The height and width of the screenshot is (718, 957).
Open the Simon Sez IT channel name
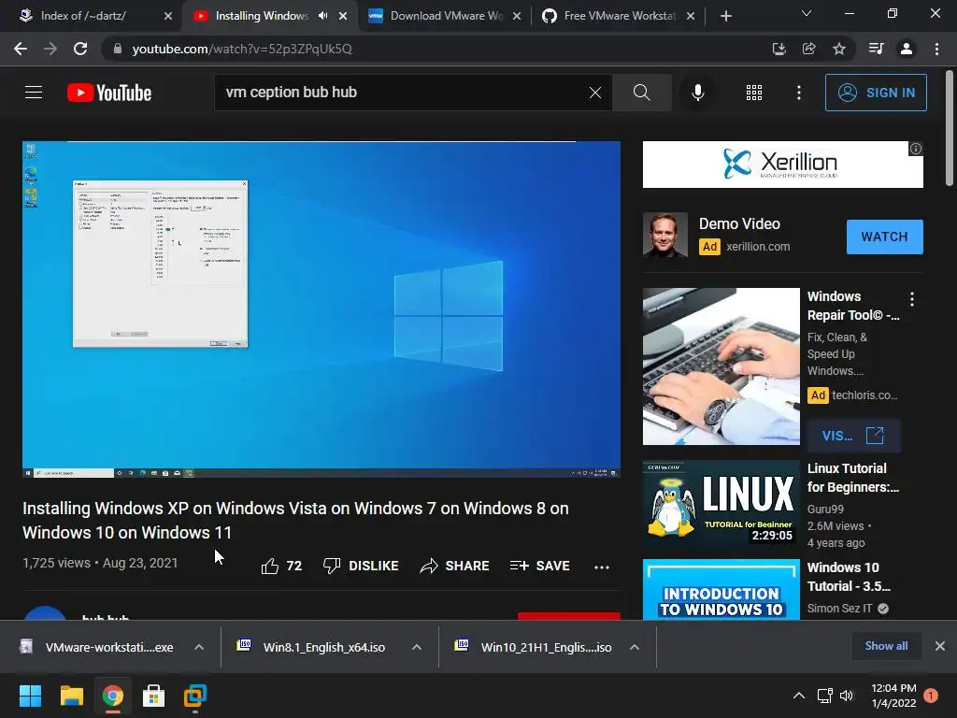point(840,608)
